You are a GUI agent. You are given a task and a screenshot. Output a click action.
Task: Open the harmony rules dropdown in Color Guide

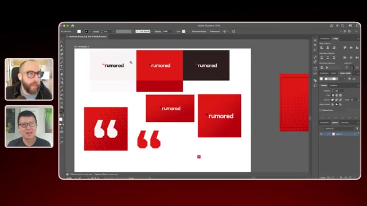click(x=344, y=79)
